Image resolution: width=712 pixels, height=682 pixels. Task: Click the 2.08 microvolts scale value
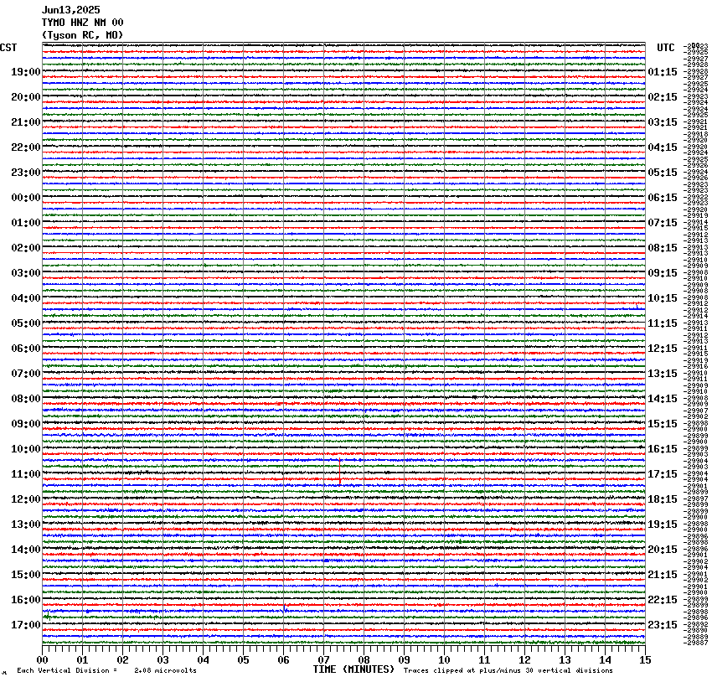[x=165, y=670]
